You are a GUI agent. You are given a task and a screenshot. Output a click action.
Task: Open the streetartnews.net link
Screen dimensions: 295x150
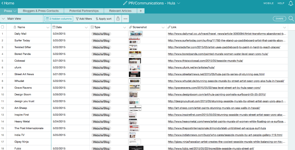coord(216,74)
